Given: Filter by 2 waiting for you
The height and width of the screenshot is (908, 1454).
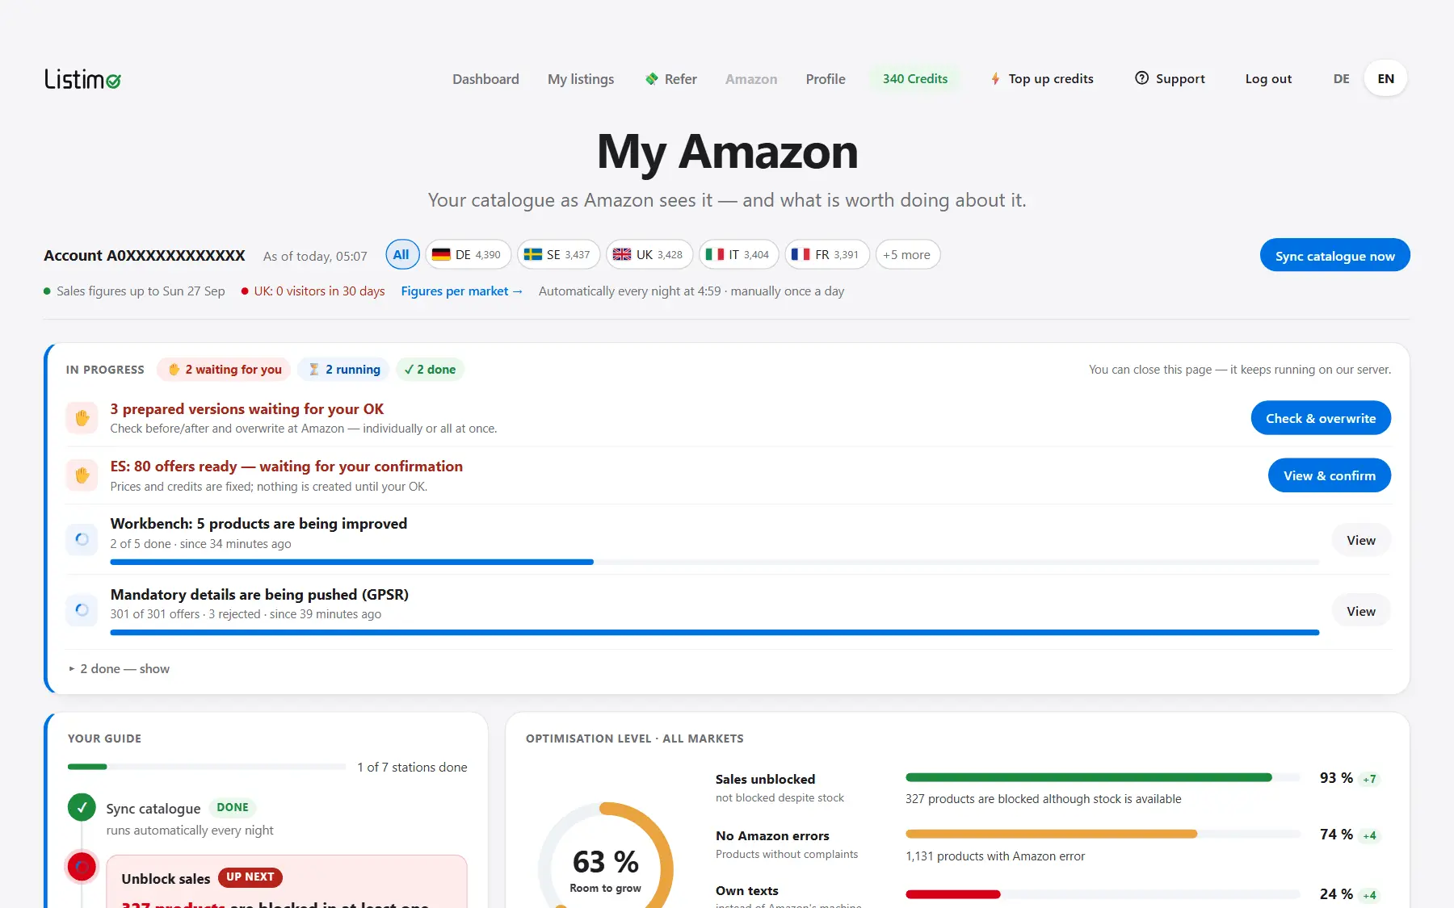Looking at the screenshot, I should coord(224,370).
